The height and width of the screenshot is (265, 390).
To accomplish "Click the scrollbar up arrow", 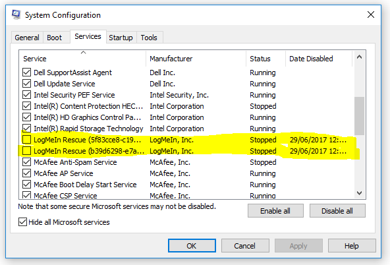I will click(x=359, y=57).
